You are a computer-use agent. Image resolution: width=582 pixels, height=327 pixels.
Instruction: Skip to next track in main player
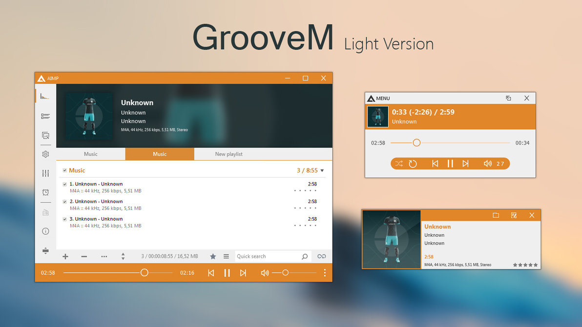coord(243,273)
